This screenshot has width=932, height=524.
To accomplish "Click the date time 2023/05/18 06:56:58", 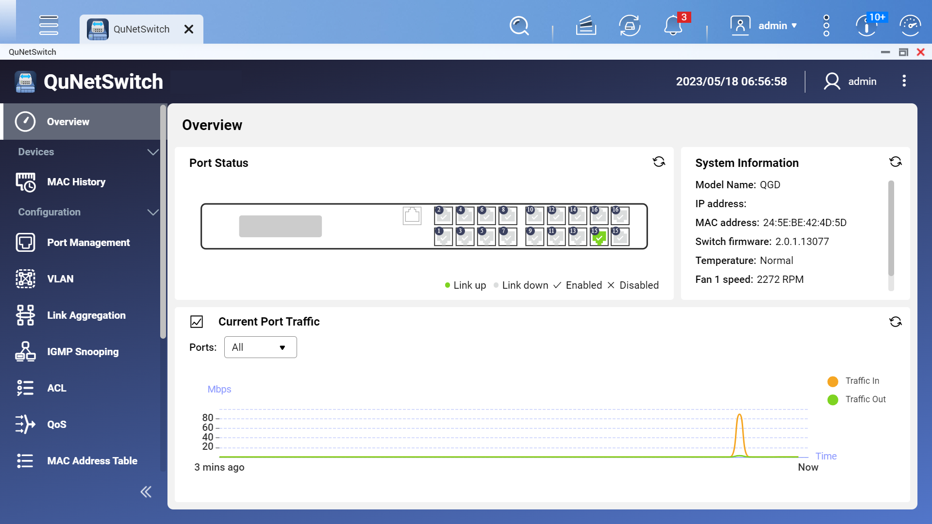I will point(731,82).
